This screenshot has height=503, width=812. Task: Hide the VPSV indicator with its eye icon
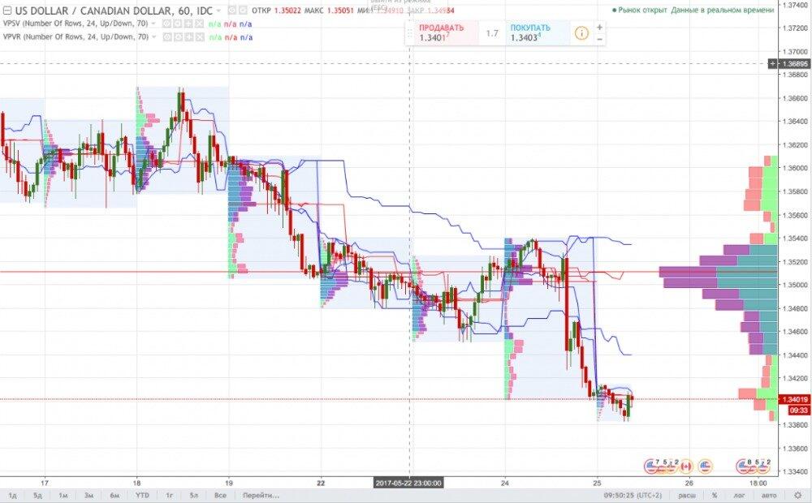166,24
